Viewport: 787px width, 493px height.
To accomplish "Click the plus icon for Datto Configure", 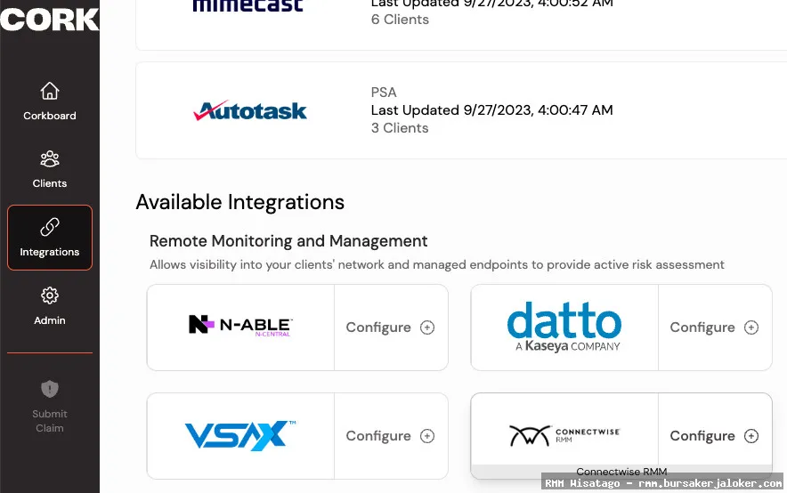I will (750, 327).
